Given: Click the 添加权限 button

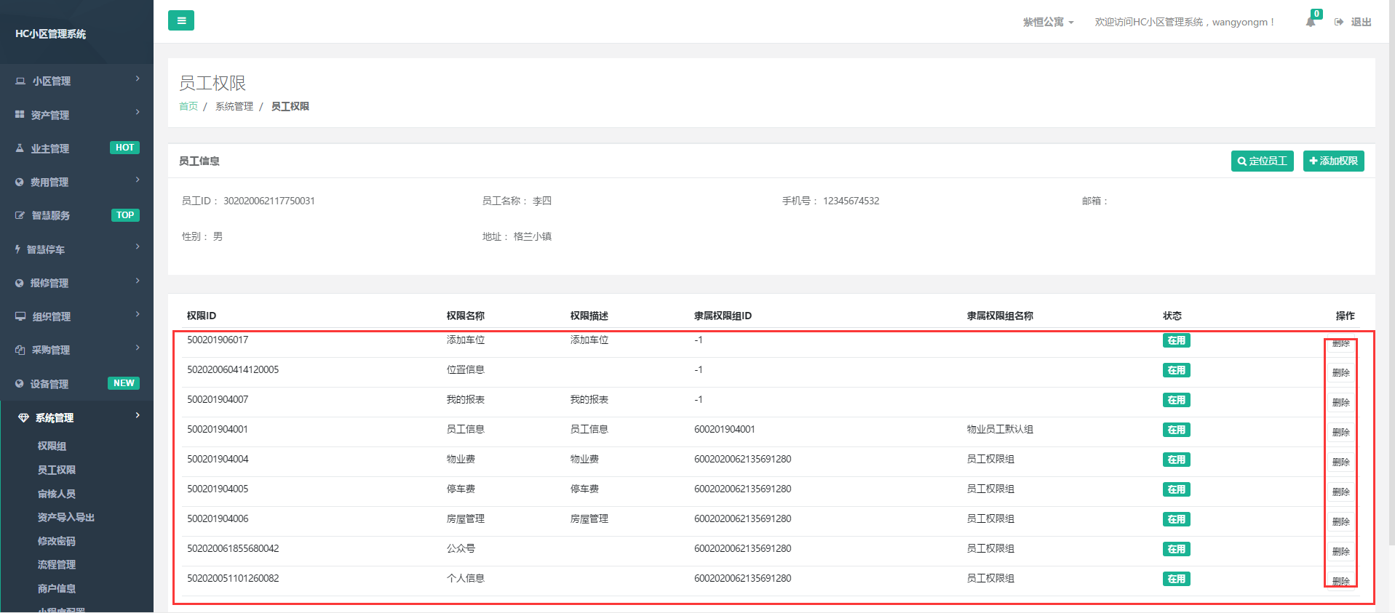Looking at the screenshot, I should click(x=1333, y=161).
